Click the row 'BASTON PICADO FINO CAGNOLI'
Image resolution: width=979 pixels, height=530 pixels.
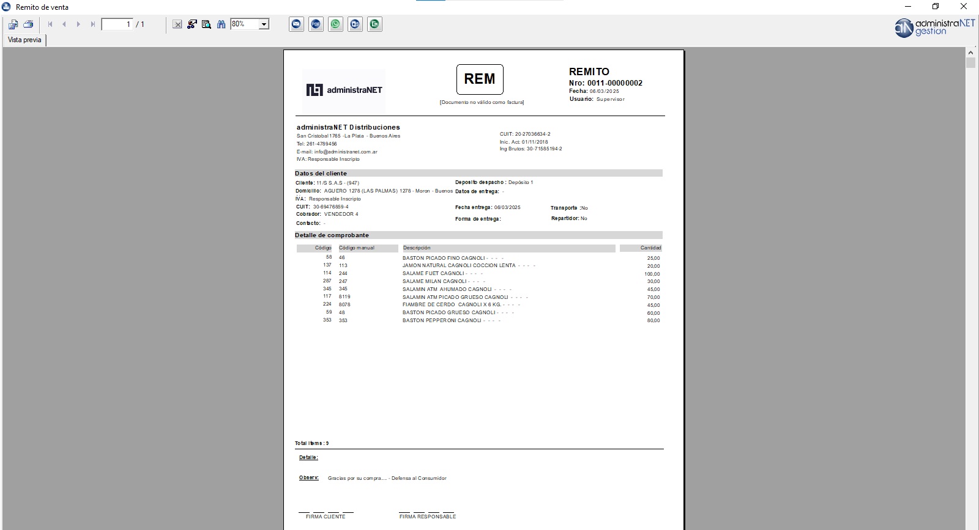(478, 258)
